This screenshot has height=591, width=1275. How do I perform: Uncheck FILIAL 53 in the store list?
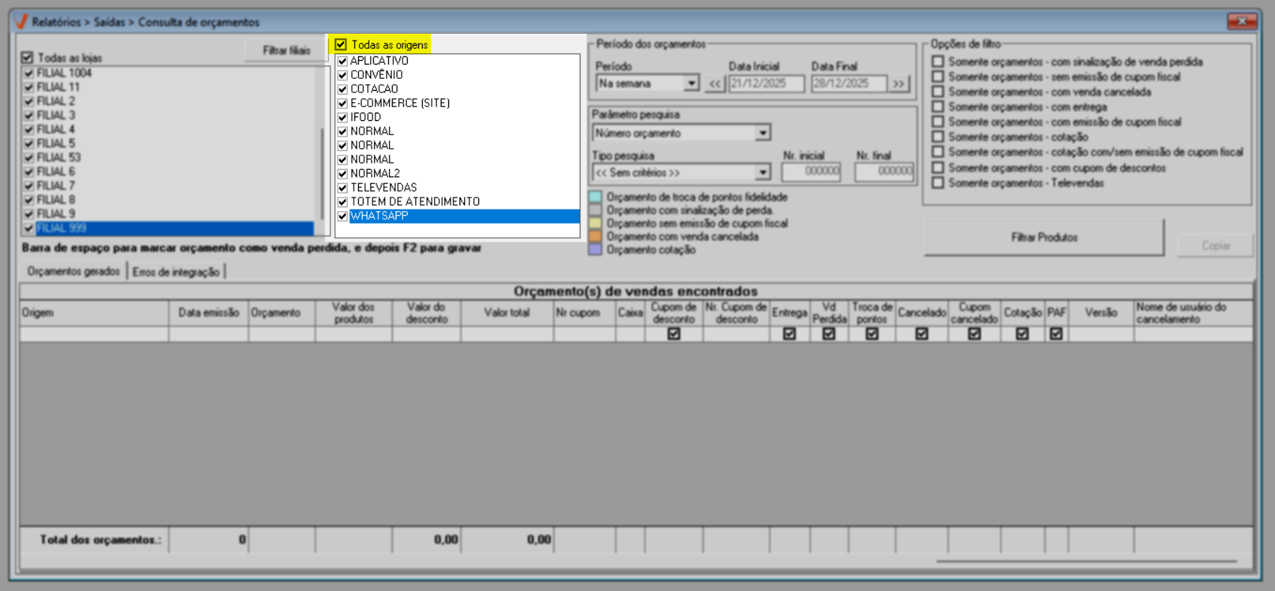(x=29, y=158)
